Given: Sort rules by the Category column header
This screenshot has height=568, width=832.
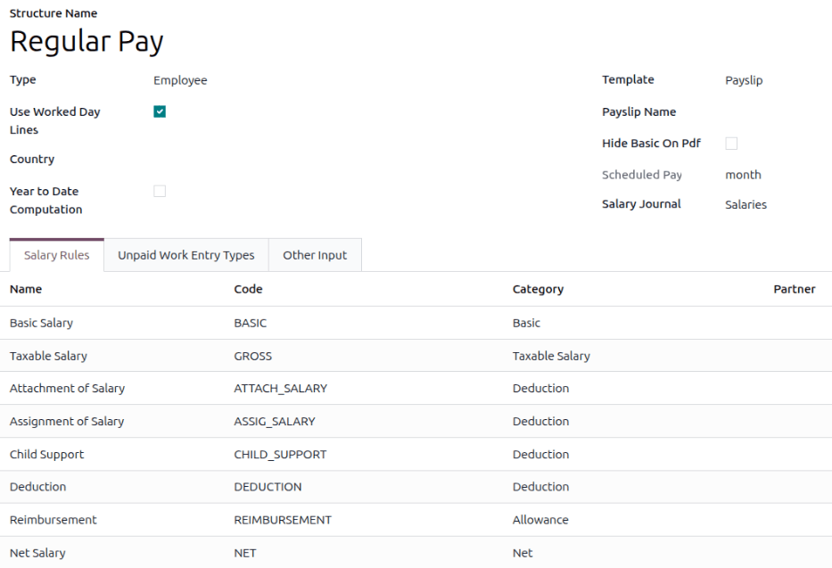Looking at the screenshot, I should click(x=538, y=289).
